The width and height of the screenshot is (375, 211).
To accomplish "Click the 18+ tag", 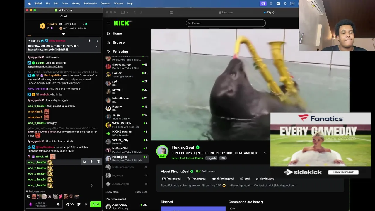I will 223,158.
